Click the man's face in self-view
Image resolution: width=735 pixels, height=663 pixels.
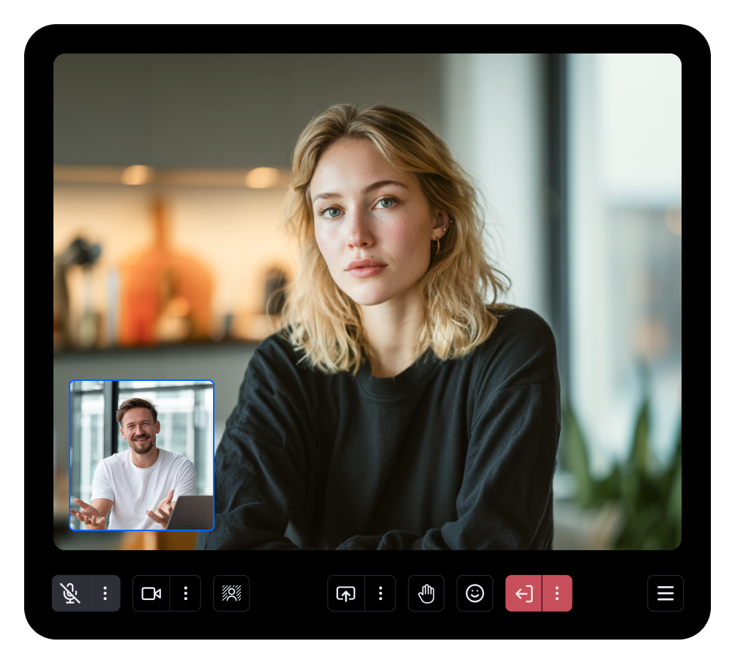click(138, 425)
